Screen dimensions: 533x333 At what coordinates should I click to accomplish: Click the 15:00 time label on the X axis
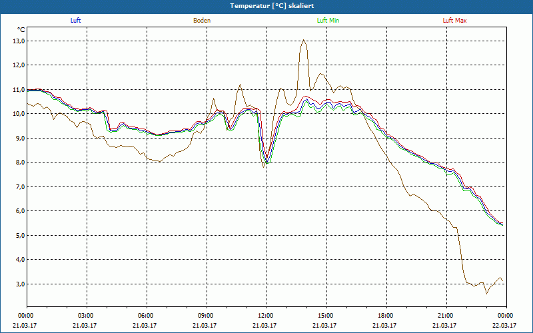pos(326,316)
